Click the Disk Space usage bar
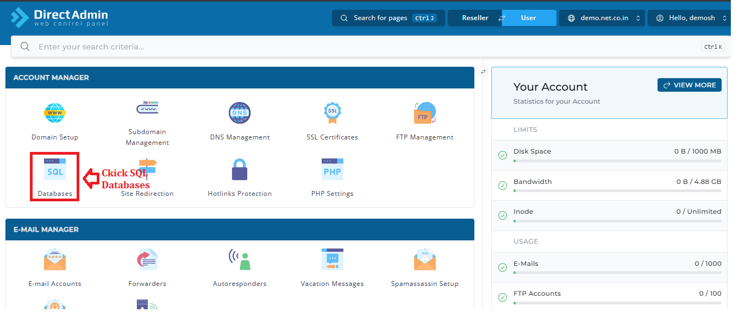Screen dimensions: 739x312 (617, 161)
